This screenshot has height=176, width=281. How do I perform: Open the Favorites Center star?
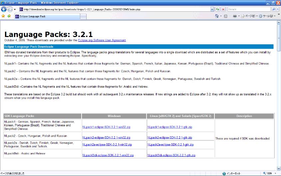coord(3,16)
